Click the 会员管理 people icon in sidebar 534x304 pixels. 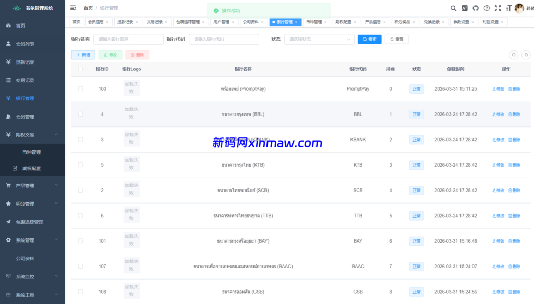8,116
